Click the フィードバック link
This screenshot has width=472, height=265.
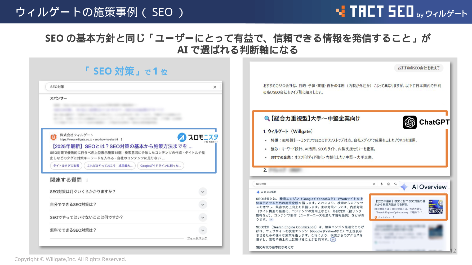(197, 238)
